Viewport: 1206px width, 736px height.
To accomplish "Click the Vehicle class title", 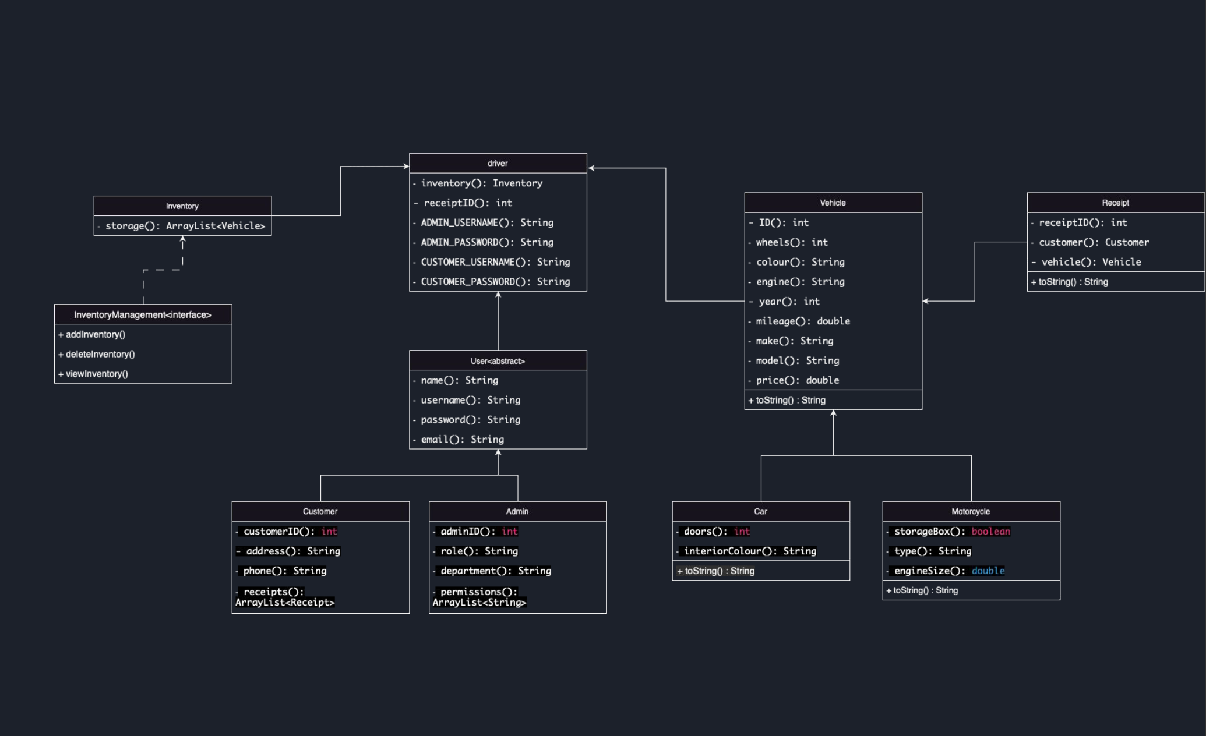I will coord(833,203).
